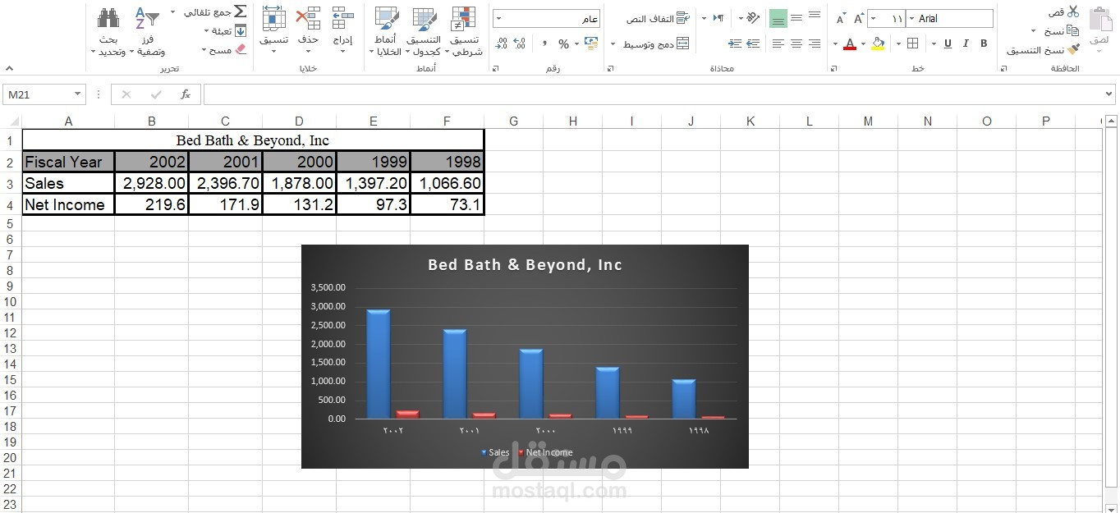Toggle Align Left horizontal alignment

778,44
